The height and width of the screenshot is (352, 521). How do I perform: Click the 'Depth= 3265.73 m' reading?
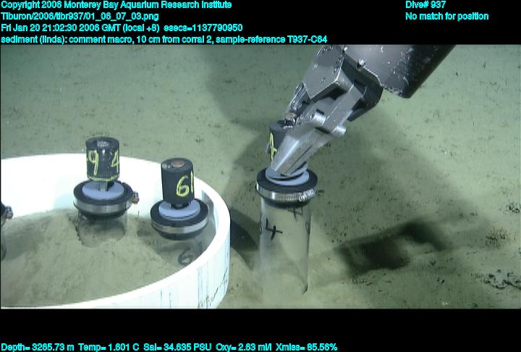pyautogui.click(x=38, y=348)
